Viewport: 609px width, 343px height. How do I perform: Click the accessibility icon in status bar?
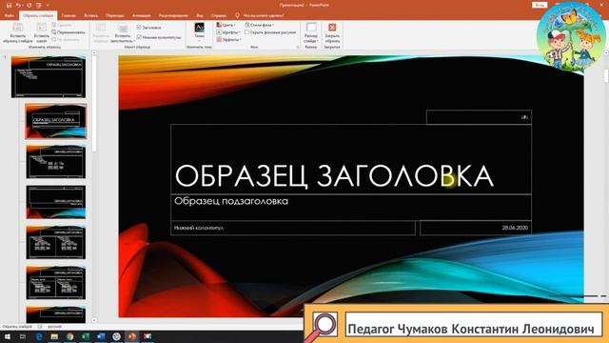coord(40,327)
